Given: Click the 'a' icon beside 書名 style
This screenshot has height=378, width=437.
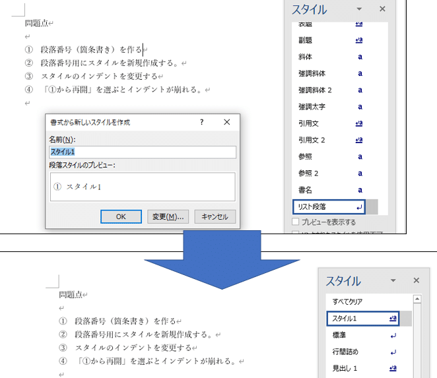Looking at the screenshot, I should 360,190.
